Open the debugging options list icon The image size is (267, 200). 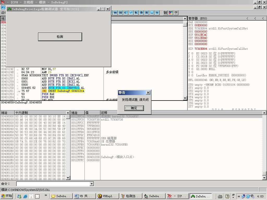tap(165, 12)
